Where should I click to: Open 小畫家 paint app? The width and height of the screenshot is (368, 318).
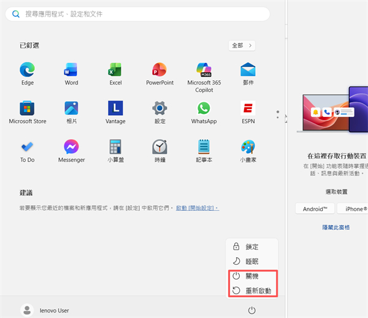click(x=248, y=151)
